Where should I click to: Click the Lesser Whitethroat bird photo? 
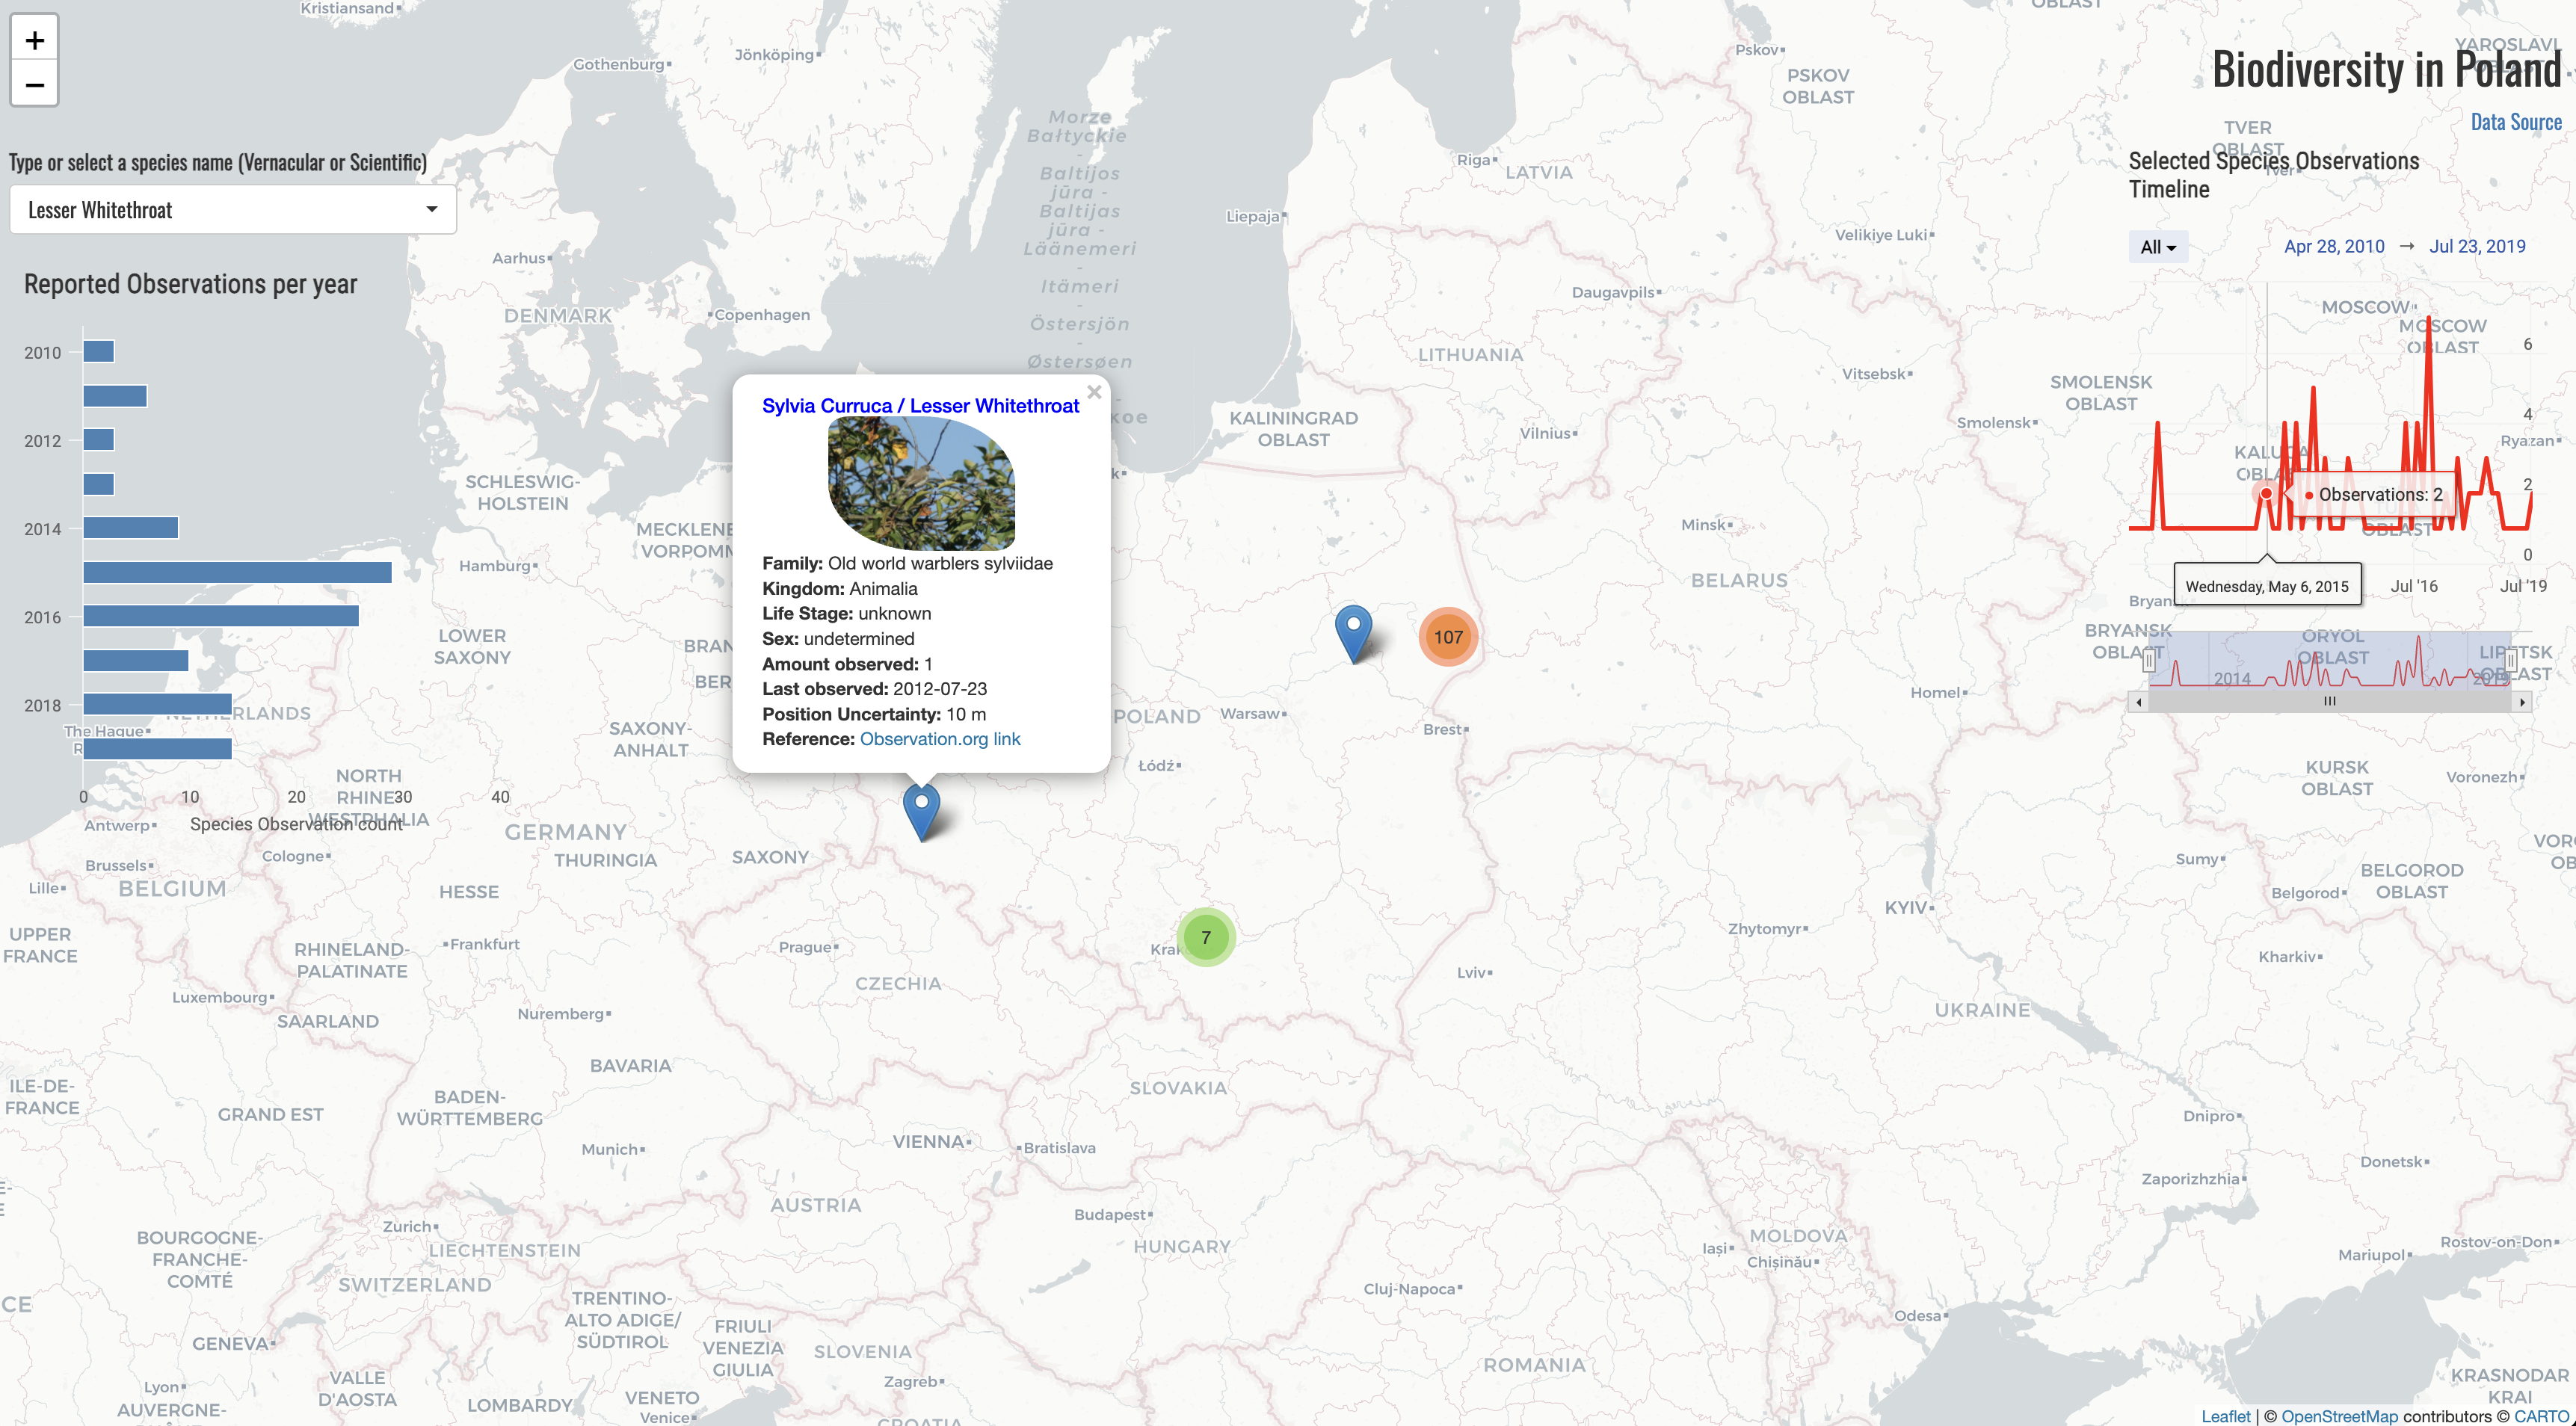click(921, 484)
